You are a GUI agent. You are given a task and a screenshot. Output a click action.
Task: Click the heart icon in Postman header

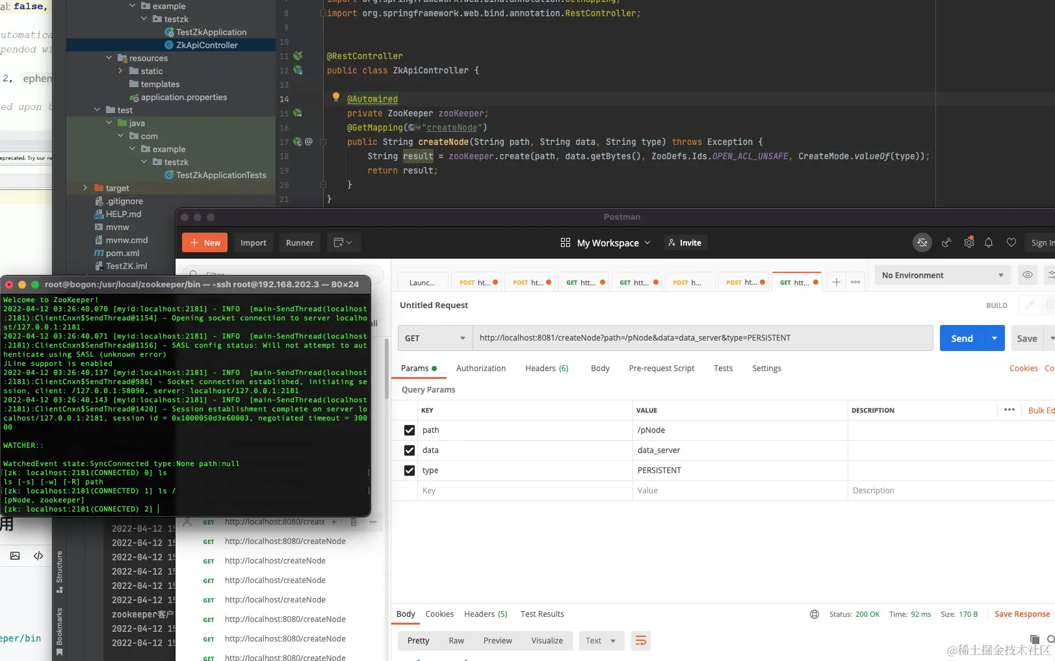pos(1011,242)
